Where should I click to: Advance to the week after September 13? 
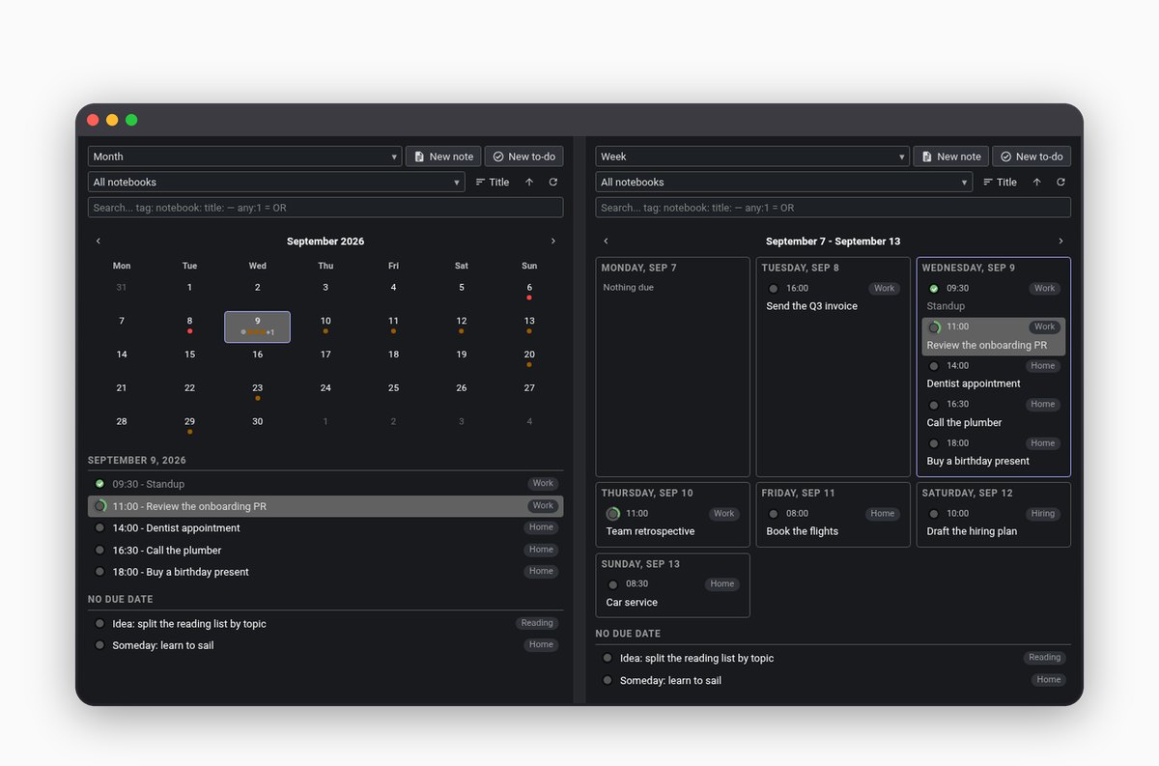1060,241
